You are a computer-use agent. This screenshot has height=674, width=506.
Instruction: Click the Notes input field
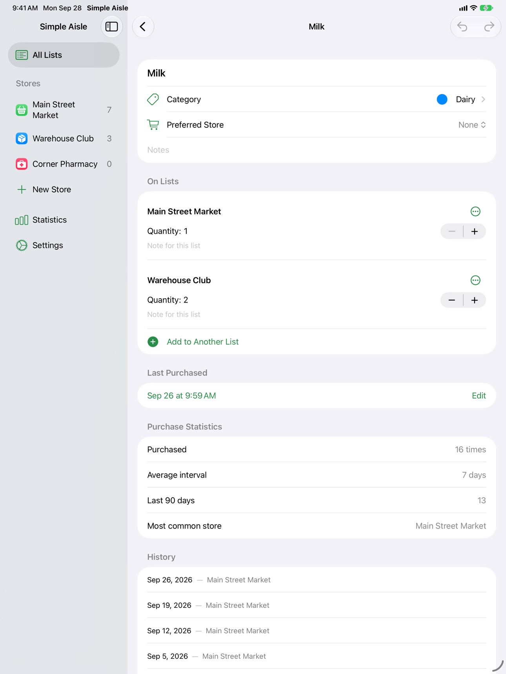point(317,150)
